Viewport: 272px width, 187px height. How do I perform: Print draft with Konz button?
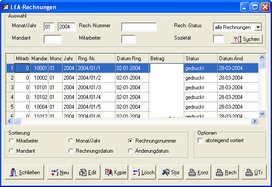pyautogui.click(x=198, y=172)
